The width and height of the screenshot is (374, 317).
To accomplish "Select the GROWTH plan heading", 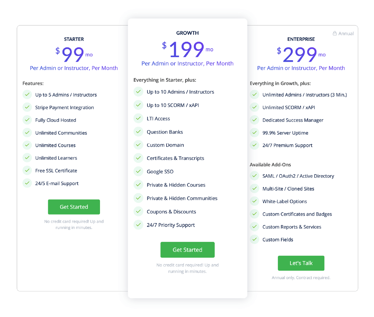I will pyautogui.click(x=187, y=33).
